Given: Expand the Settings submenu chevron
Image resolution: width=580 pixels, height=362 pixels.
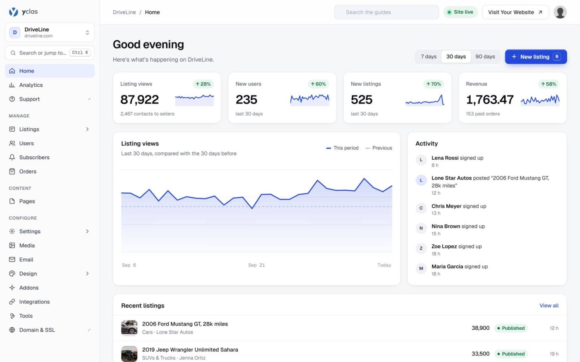Looking at the screenshot, I should tap(87, 231).
